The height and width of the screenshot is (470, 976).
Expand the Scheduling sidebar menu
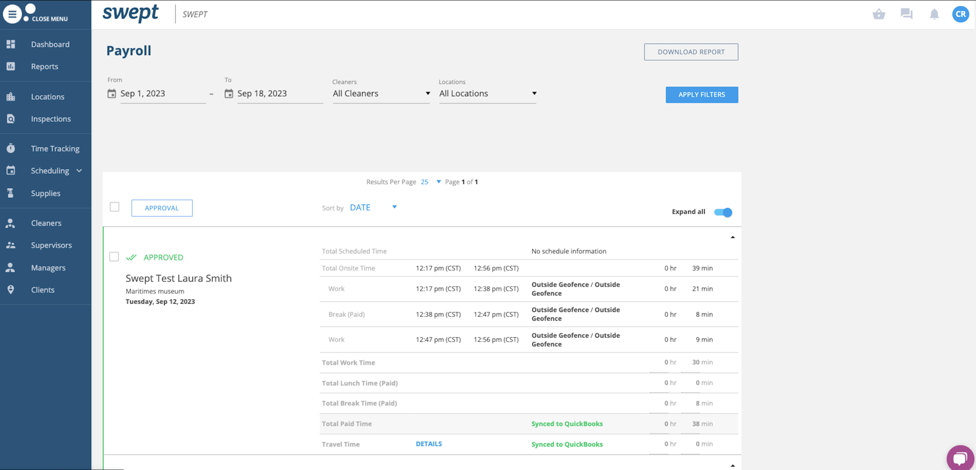79,171
